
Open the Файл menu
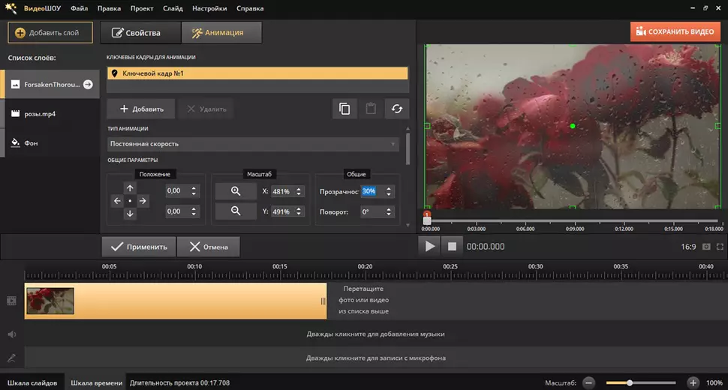click(x=79, y=8)
